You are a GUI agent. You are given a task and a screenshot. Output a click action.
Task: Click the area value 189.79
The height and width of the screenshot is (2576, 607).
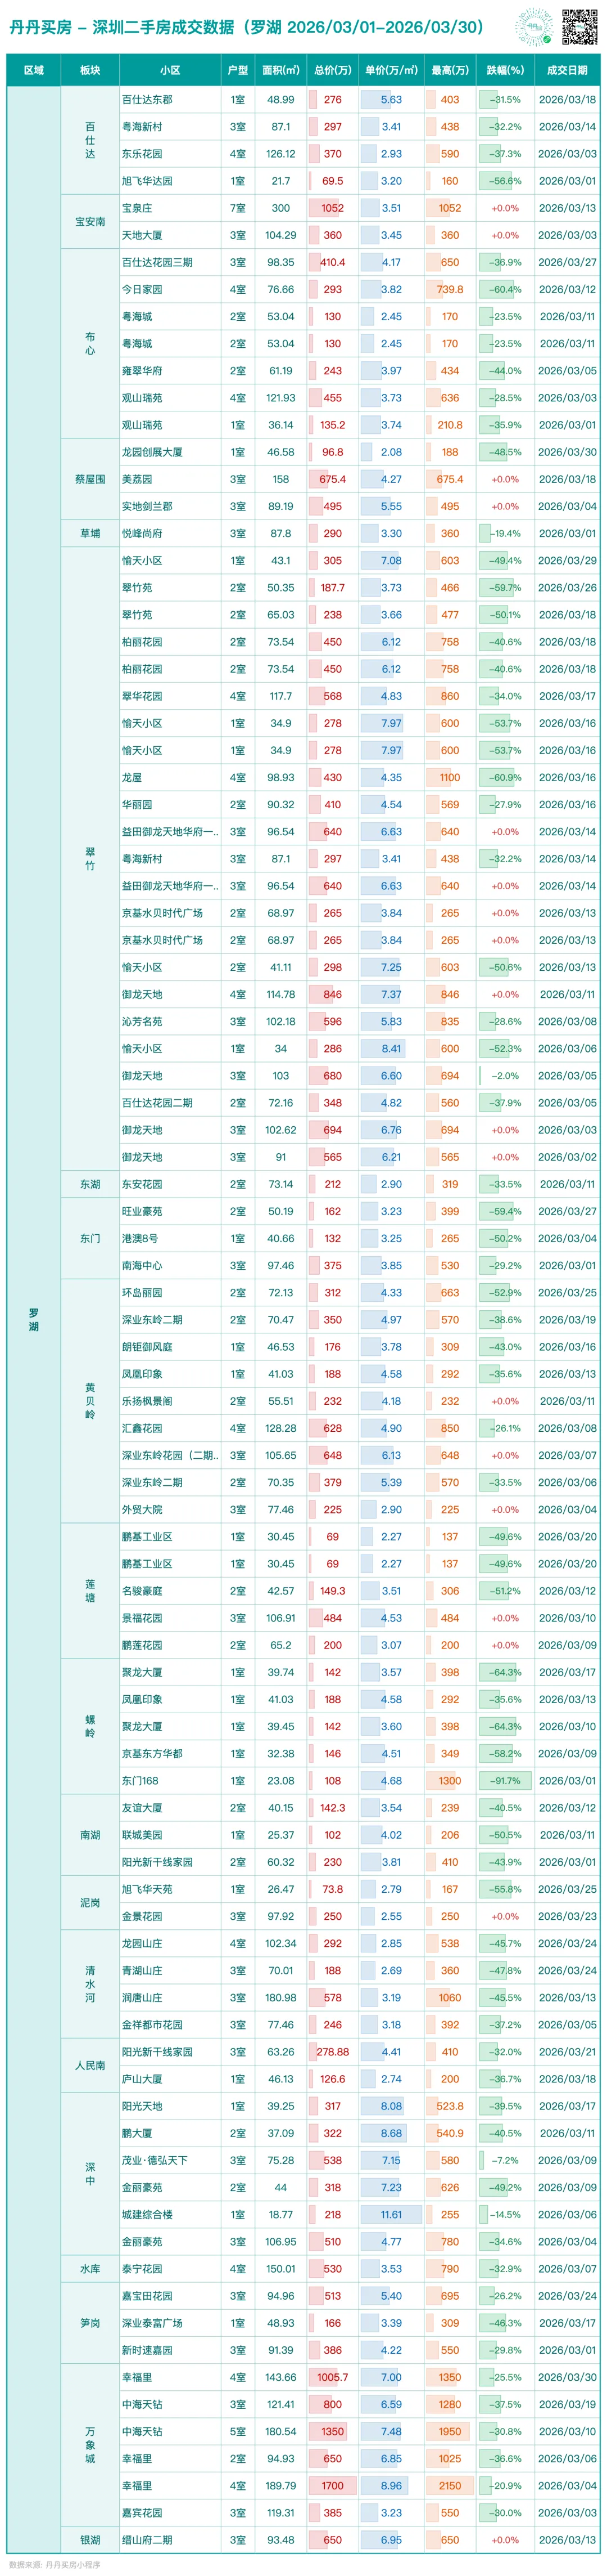click(x=280, y=2485)
